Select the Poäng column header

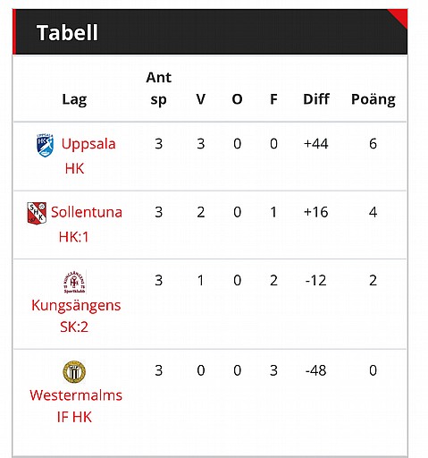point(373,99)
